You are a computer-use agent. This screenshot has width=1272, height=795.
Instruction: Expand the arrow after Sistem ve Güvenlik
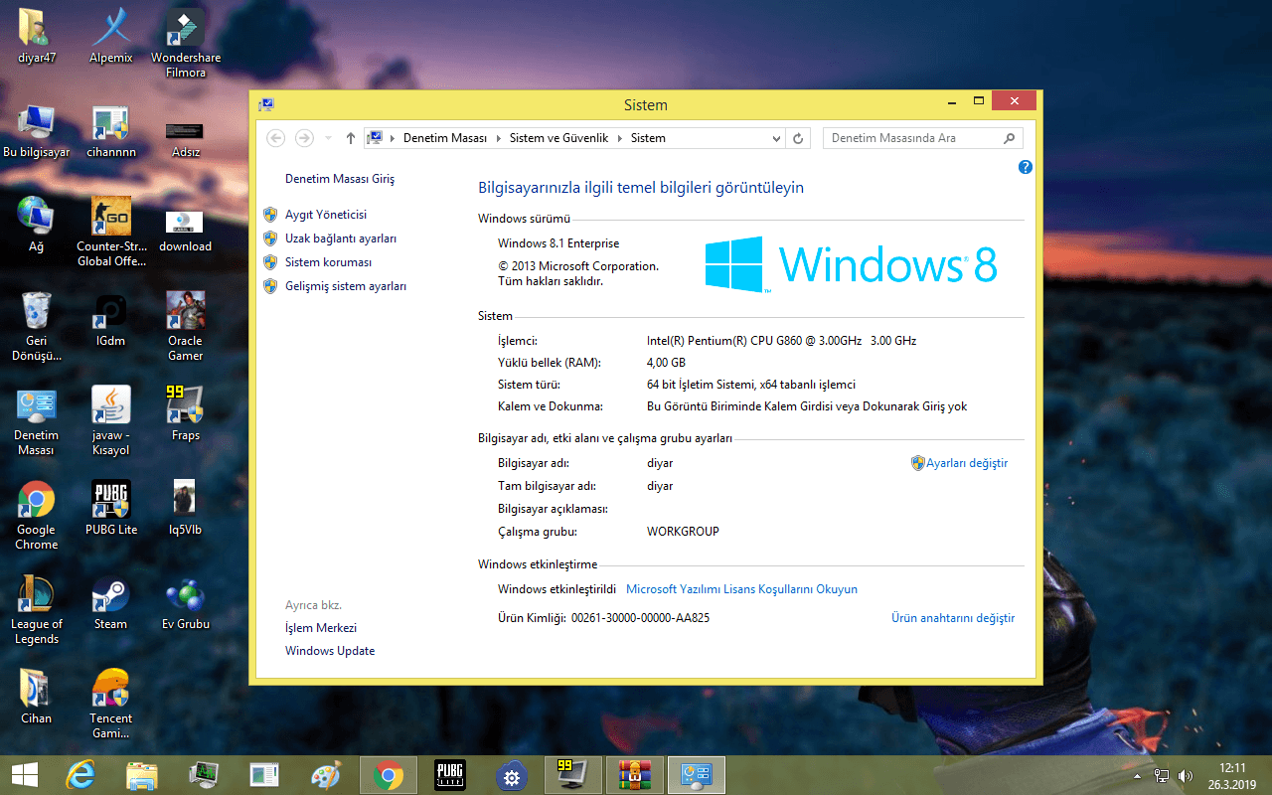620,138
